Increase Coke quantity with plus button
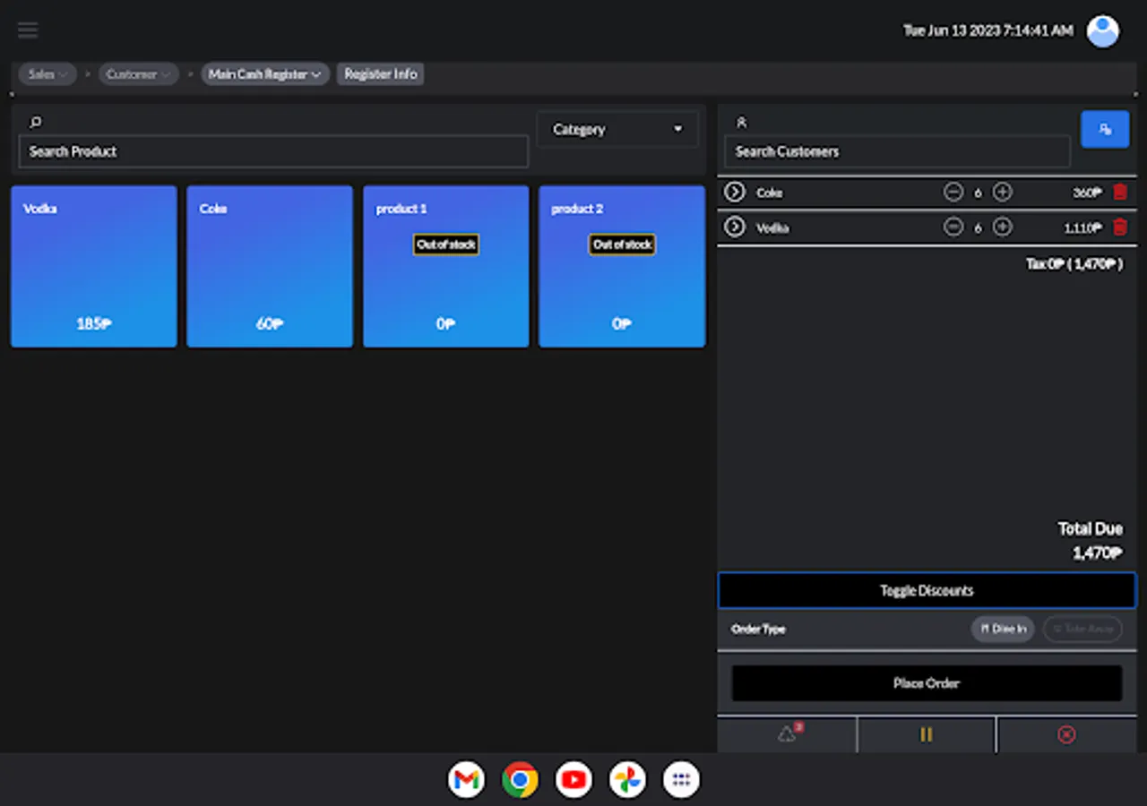The height and width of the screenshot is (806, 1147). 1003,192
